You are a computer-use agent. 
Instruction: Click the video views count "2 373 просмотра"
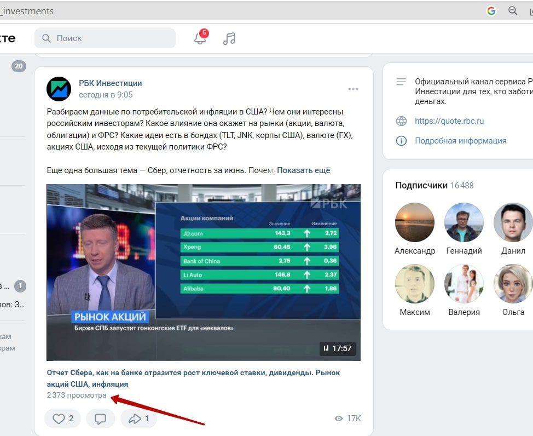77,395
